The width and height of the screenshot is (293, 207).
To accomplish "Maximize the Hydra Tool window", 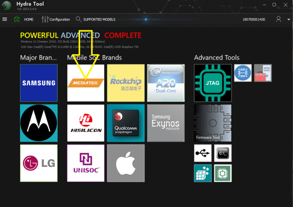I will (x=274, y=5).
